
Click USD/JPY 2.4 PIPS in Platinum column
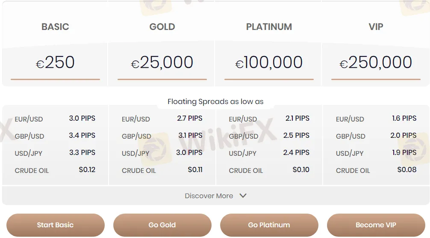269,153
